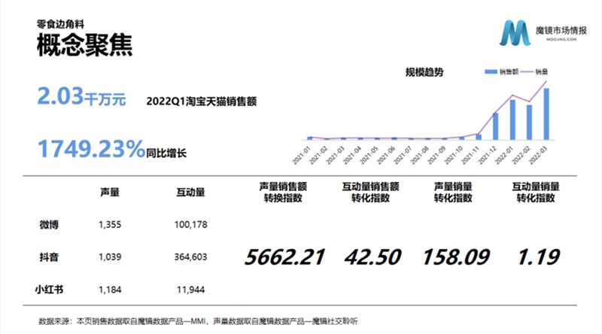The width and height of the screenshot is (602, 334).
Task: Click the blue M logo of 魔镜市场情报
Action: coord(515,33)
